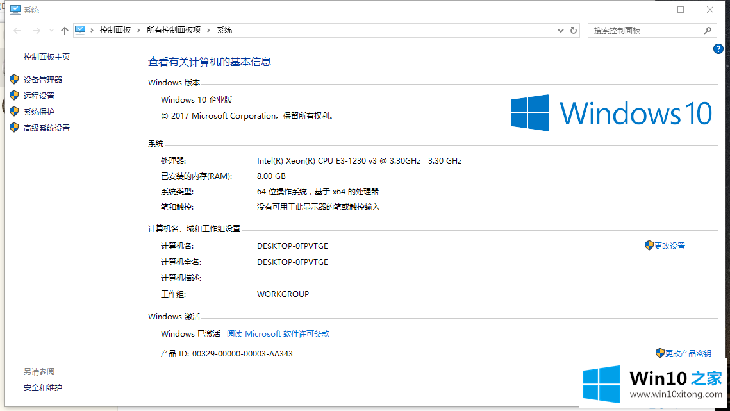Open 系统保护 from sidebar
This screenshot has height=411, width=730.
(39, 112)
